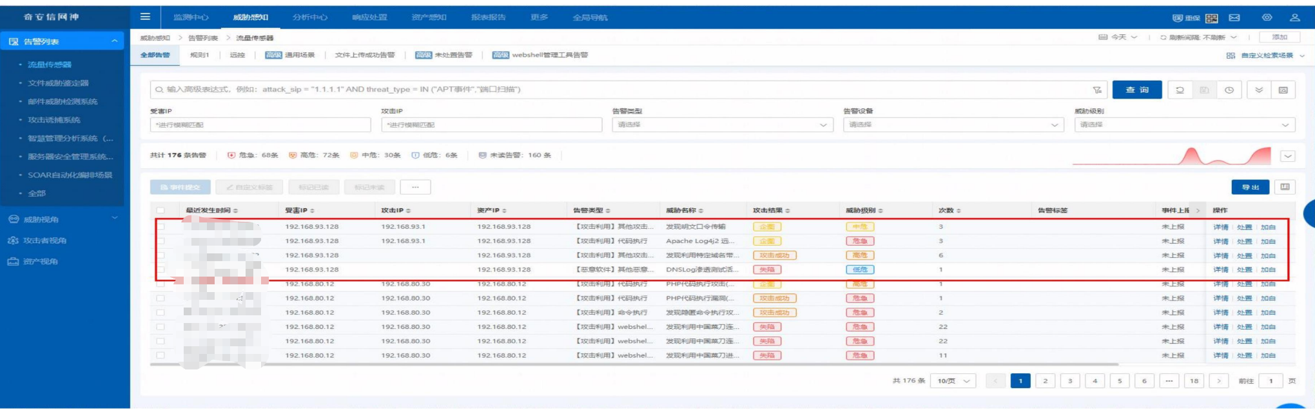Open the 告警设备 dropdown
The height and width of the screenshot is (412, 1315).
click(x=953, y=124)
